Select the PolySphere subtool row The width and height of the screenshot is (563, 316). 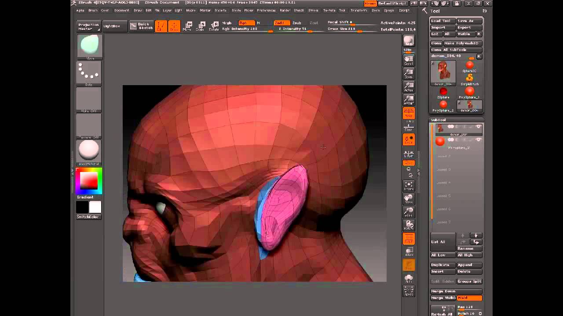[458, 143]
